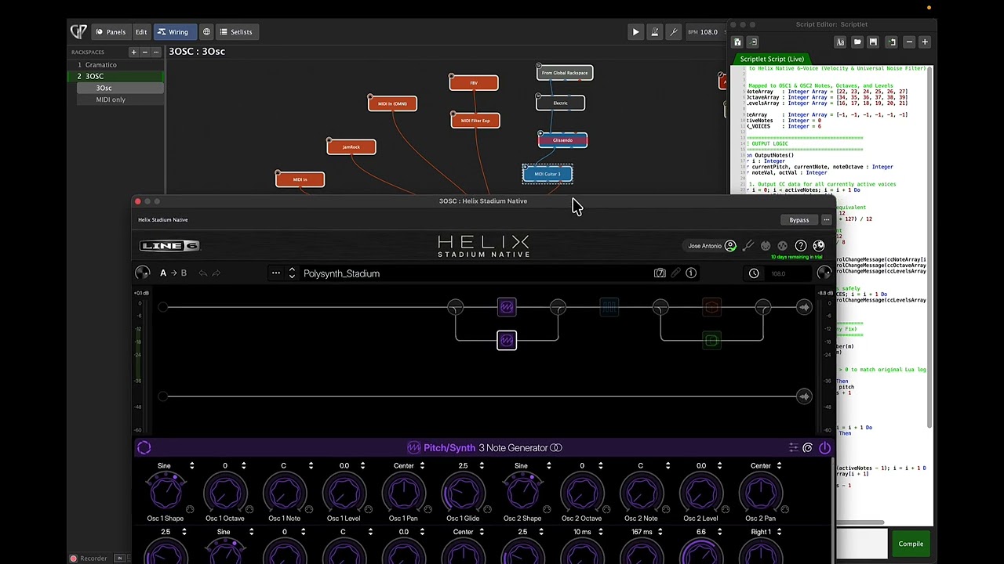Image resolution: width=1004 pixels, height=564 pixels.
Task: Select the Scriptlet Script (Live) tab
Action: (x=772, y=60)
